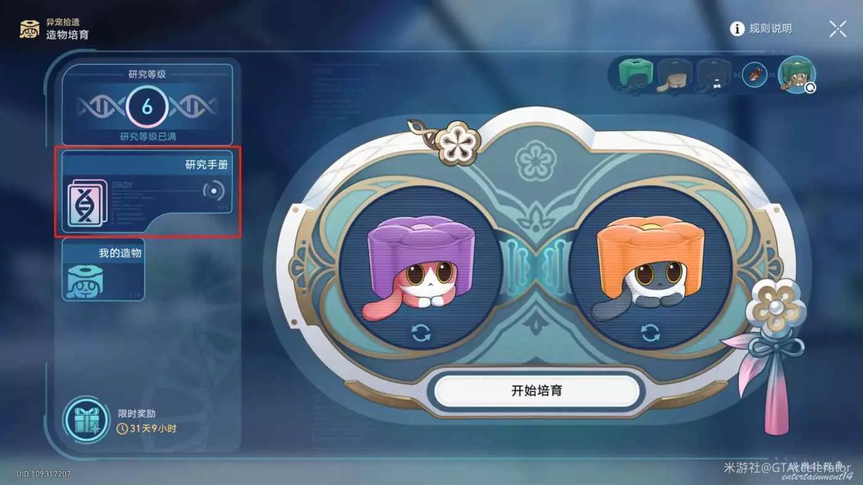This screenshot has width=863, height=485.
Task: Click the 异宠拾遗 event icon at top-left
Action: pos(29,29)
